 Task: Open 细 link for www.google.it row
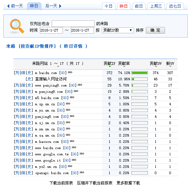[x=23, y=160]
